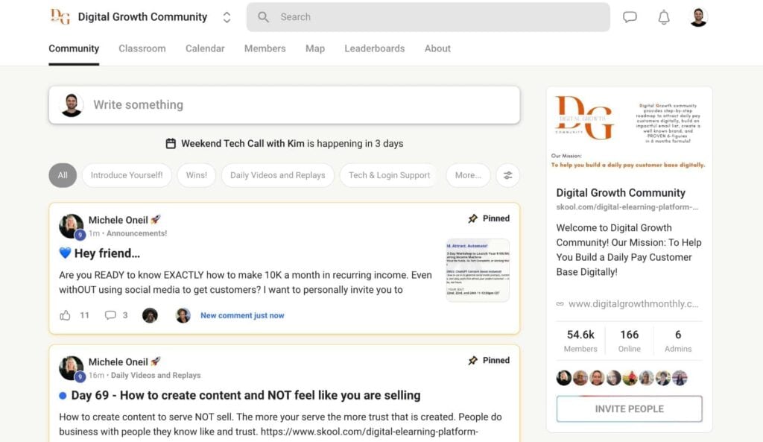Click the profile avatar in top bar
763x442 pixels.
coord(698,17)
